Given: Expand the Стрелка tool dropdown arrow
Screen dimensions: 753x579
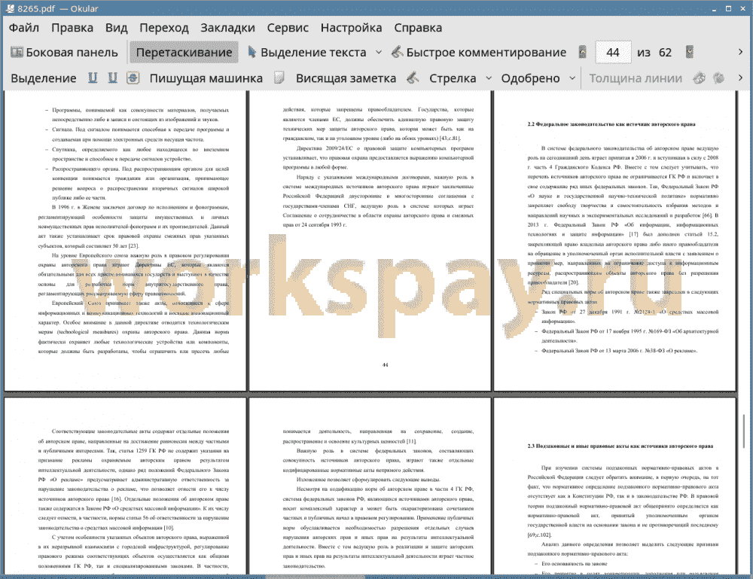Looking at the screenshot, I should pos(489,78).
